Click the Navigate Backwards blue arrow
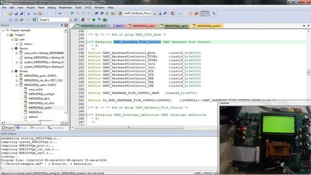The height and width of the screenshot is (175, 311). click(60, 14)
